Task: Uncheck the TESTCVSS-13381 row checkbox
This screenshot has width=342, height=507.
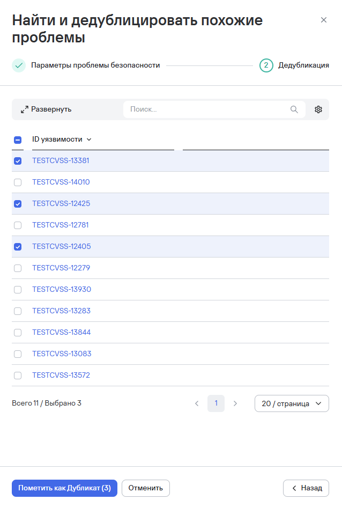Action: coord(18,161)
